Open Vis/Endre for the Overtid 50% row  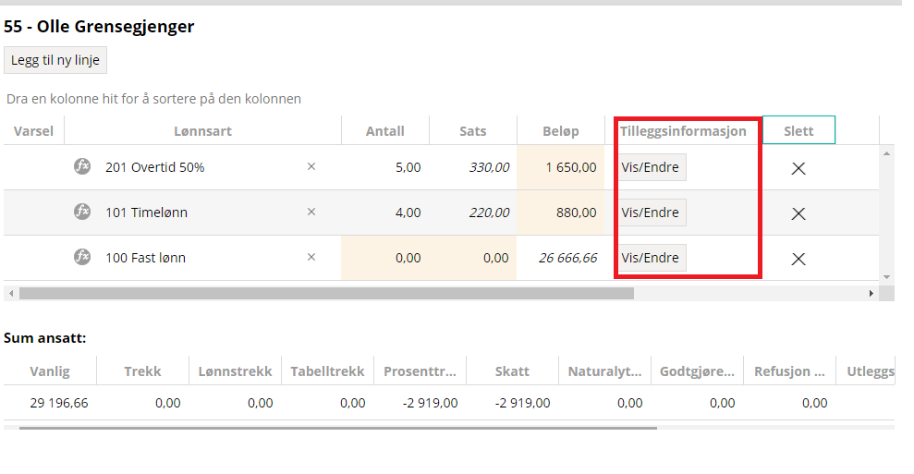coord(651,167)
